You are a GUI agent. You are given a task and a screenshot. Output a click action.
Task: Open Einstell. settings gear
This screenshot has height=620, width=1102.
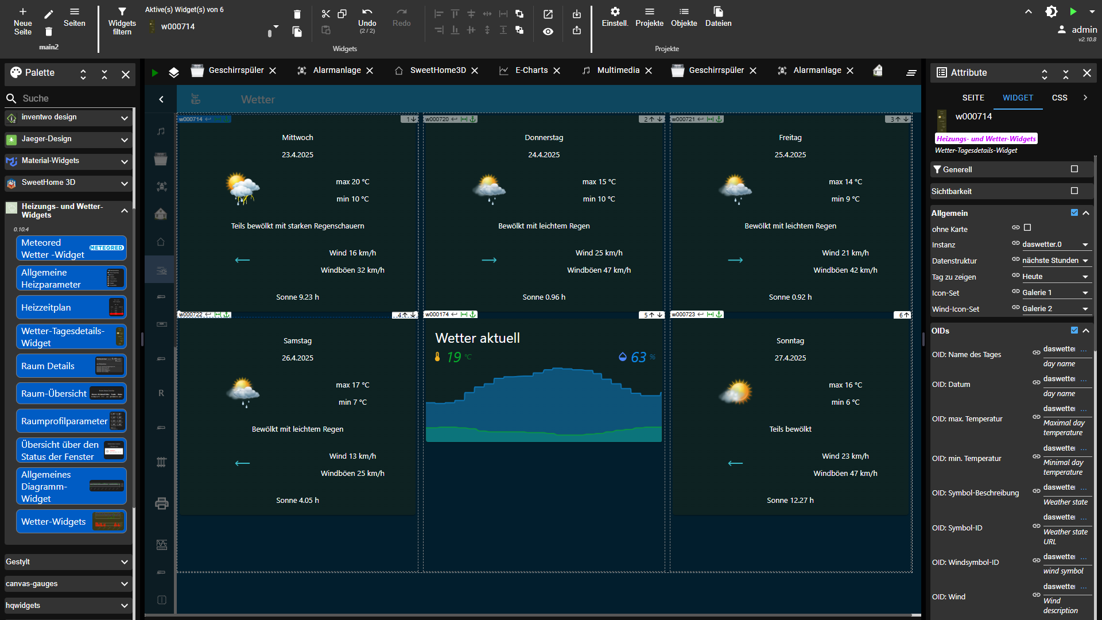click(x=615, y=12)
